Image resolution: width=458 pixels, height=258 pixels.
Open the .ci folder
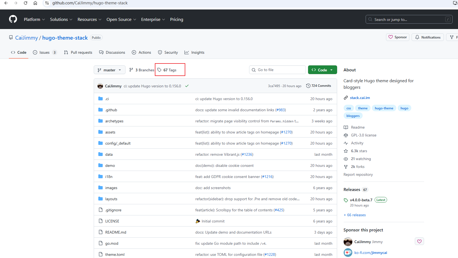pos(107,99)
